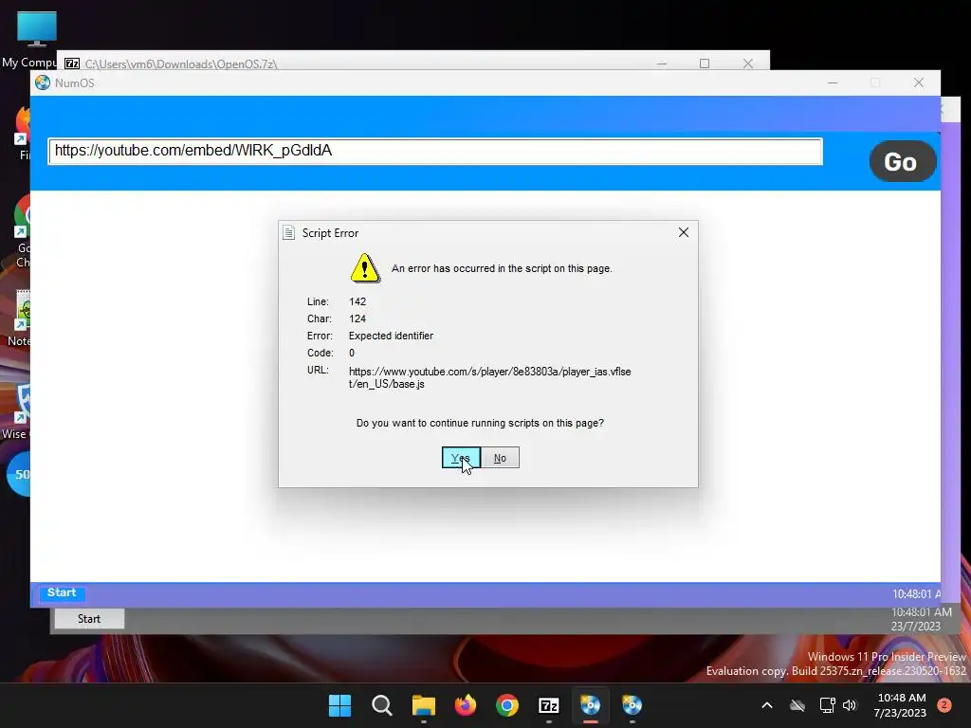
Task: Open notification badge showing 2
Action: (944, 705)
